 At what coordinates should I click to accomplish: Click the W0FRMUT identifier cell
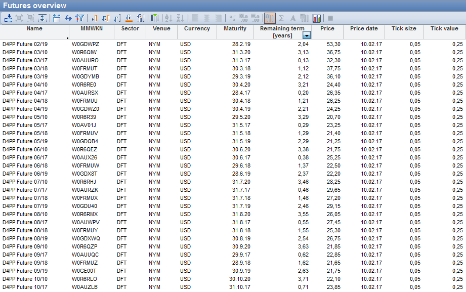click(x=84, y=68)
